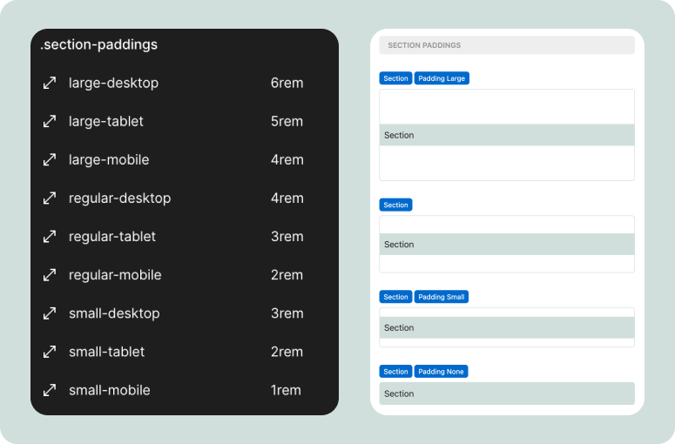Screen dimensions: 675x444
Task: Select the small-desktop variable name
Action: (x=114, y=313)
